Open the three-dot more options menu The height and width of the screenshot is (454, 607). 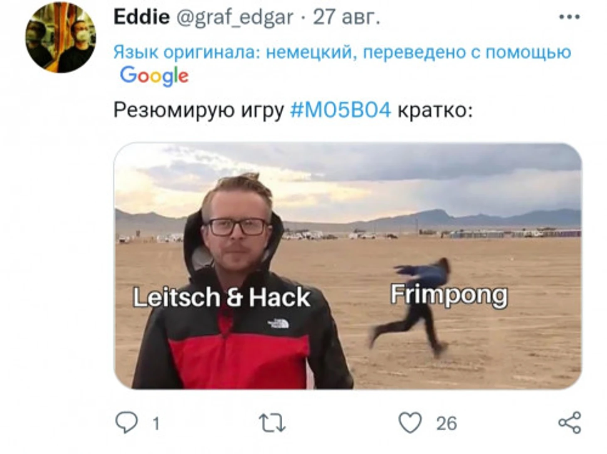(569, 17)
